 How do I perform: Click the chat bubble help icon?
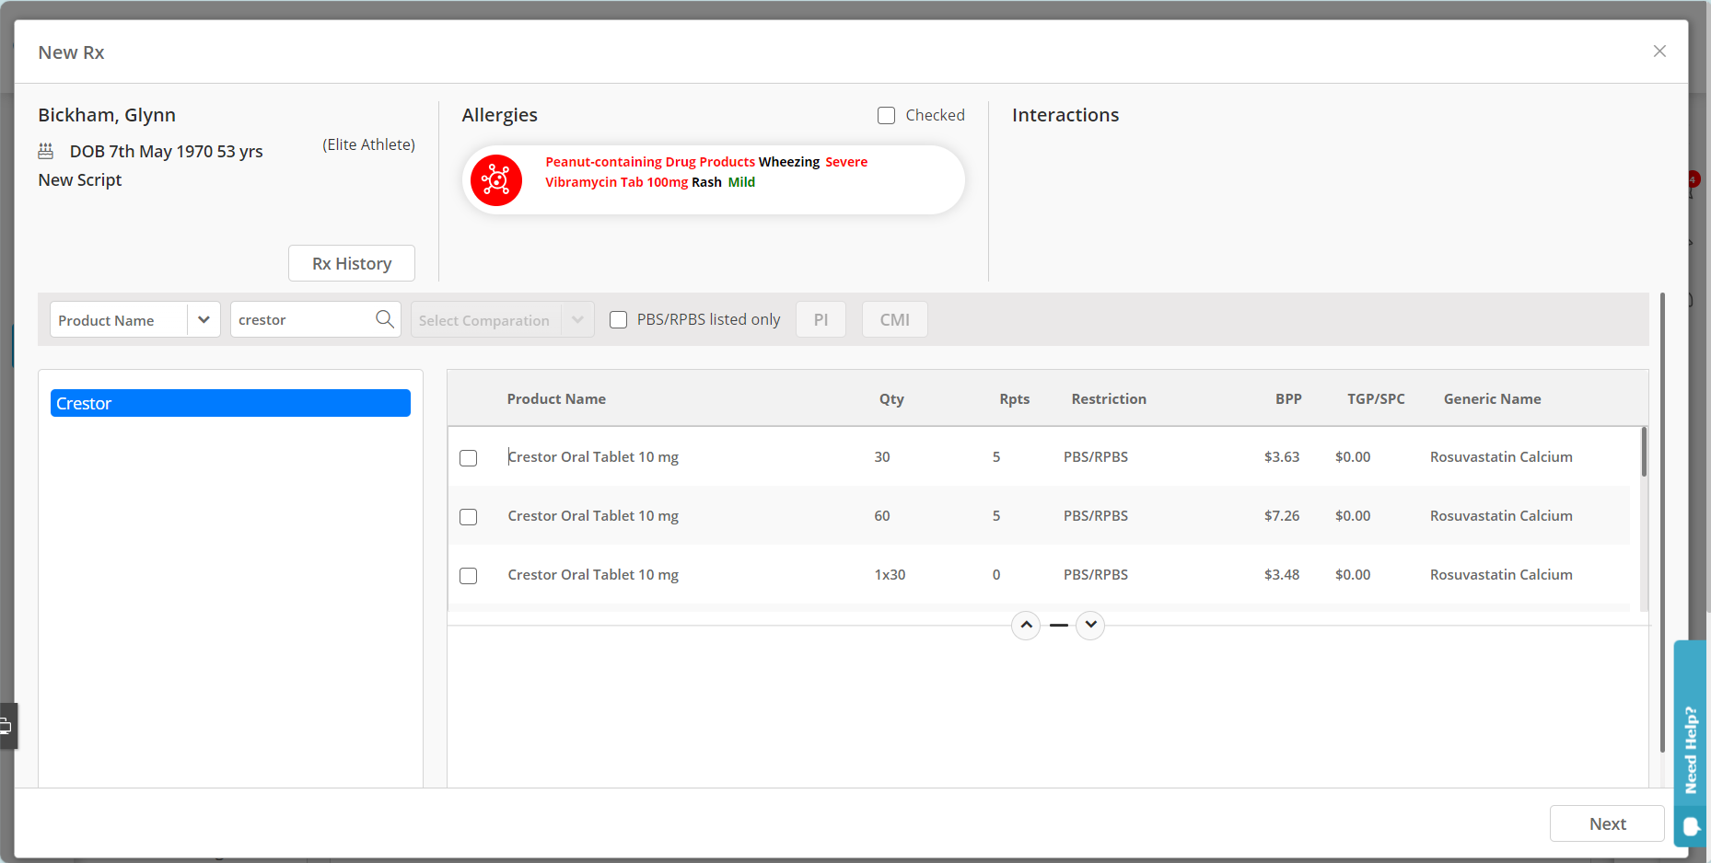[1691, 826]
